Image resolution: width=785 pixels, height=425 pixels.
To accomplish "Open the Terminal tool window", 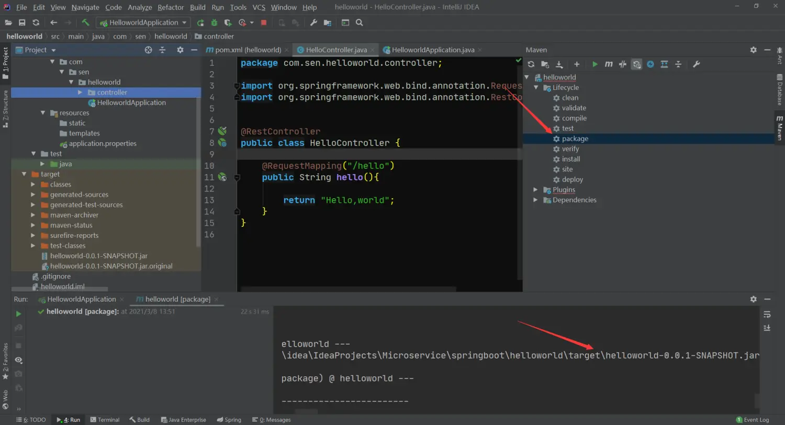I will coord(105,420).
